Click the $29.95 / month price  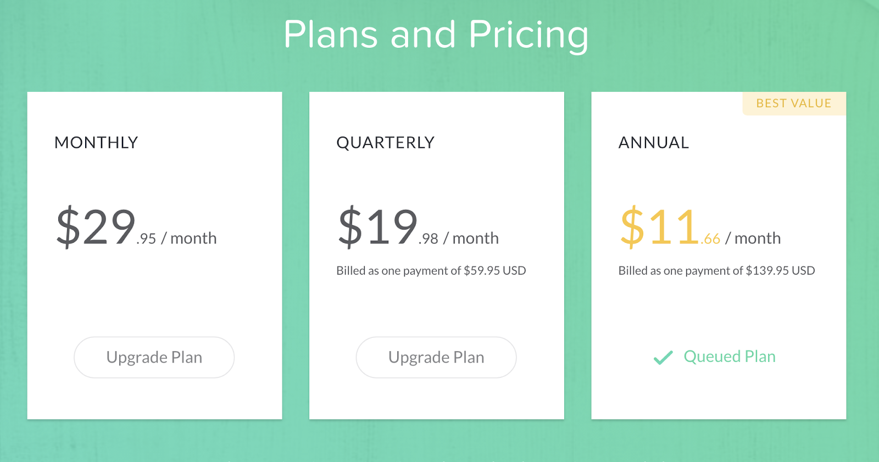pyautogui.click(x=136, y=226)
